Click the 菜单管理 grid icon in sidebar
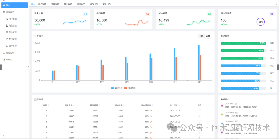This screenshot has height=139, width=279. 7,32
